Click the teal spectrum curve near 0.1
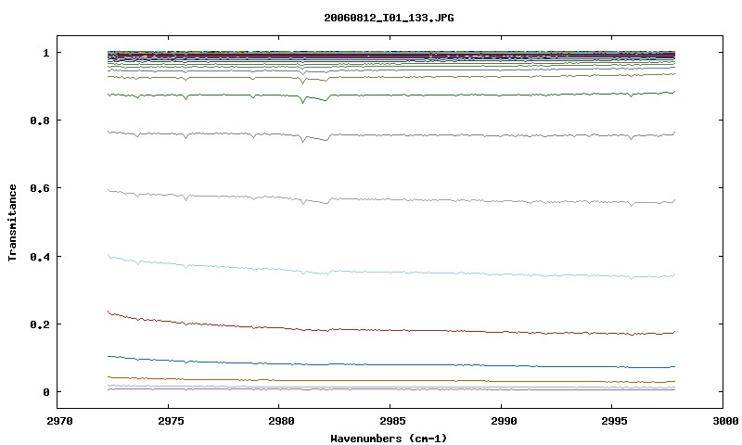This screenshot has height=445, width=742. [x=390, y=364]
